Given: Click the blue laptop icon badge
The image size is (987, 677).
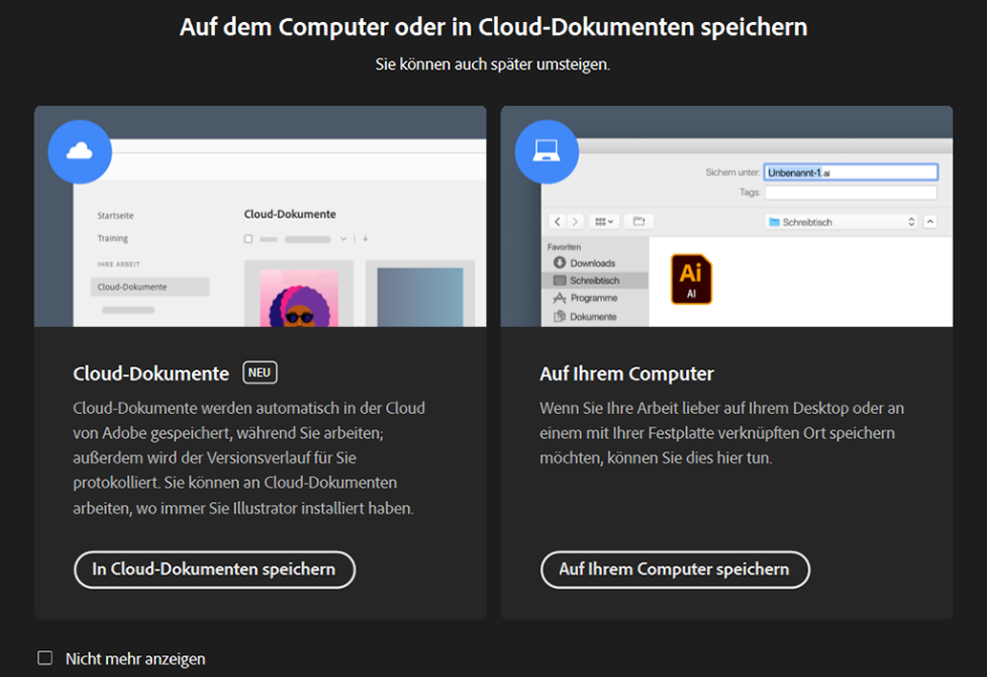Looking at the screenshot, I should point(547,151).
